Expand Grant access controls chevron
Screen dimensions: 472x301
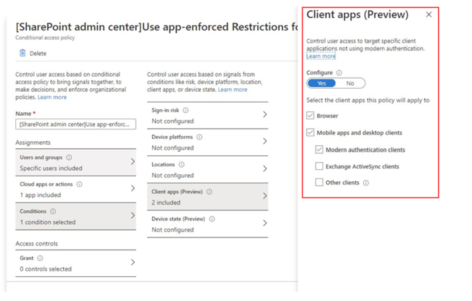pos(133,262)
